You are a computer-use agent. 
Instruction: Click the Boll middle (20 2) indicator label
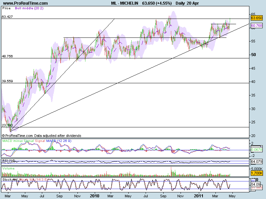[x=29, y=8]
